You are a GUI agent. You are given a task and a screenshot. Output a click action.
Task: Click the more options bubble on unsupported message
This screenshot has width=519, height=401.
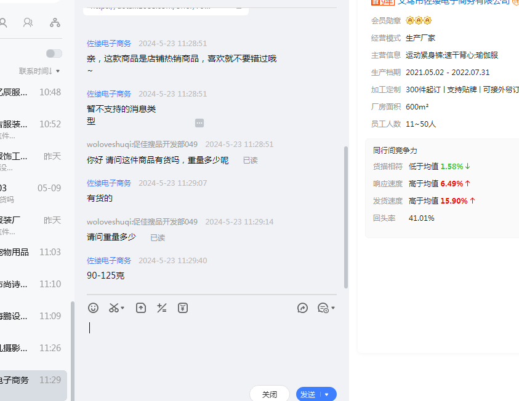pos(199,123)
